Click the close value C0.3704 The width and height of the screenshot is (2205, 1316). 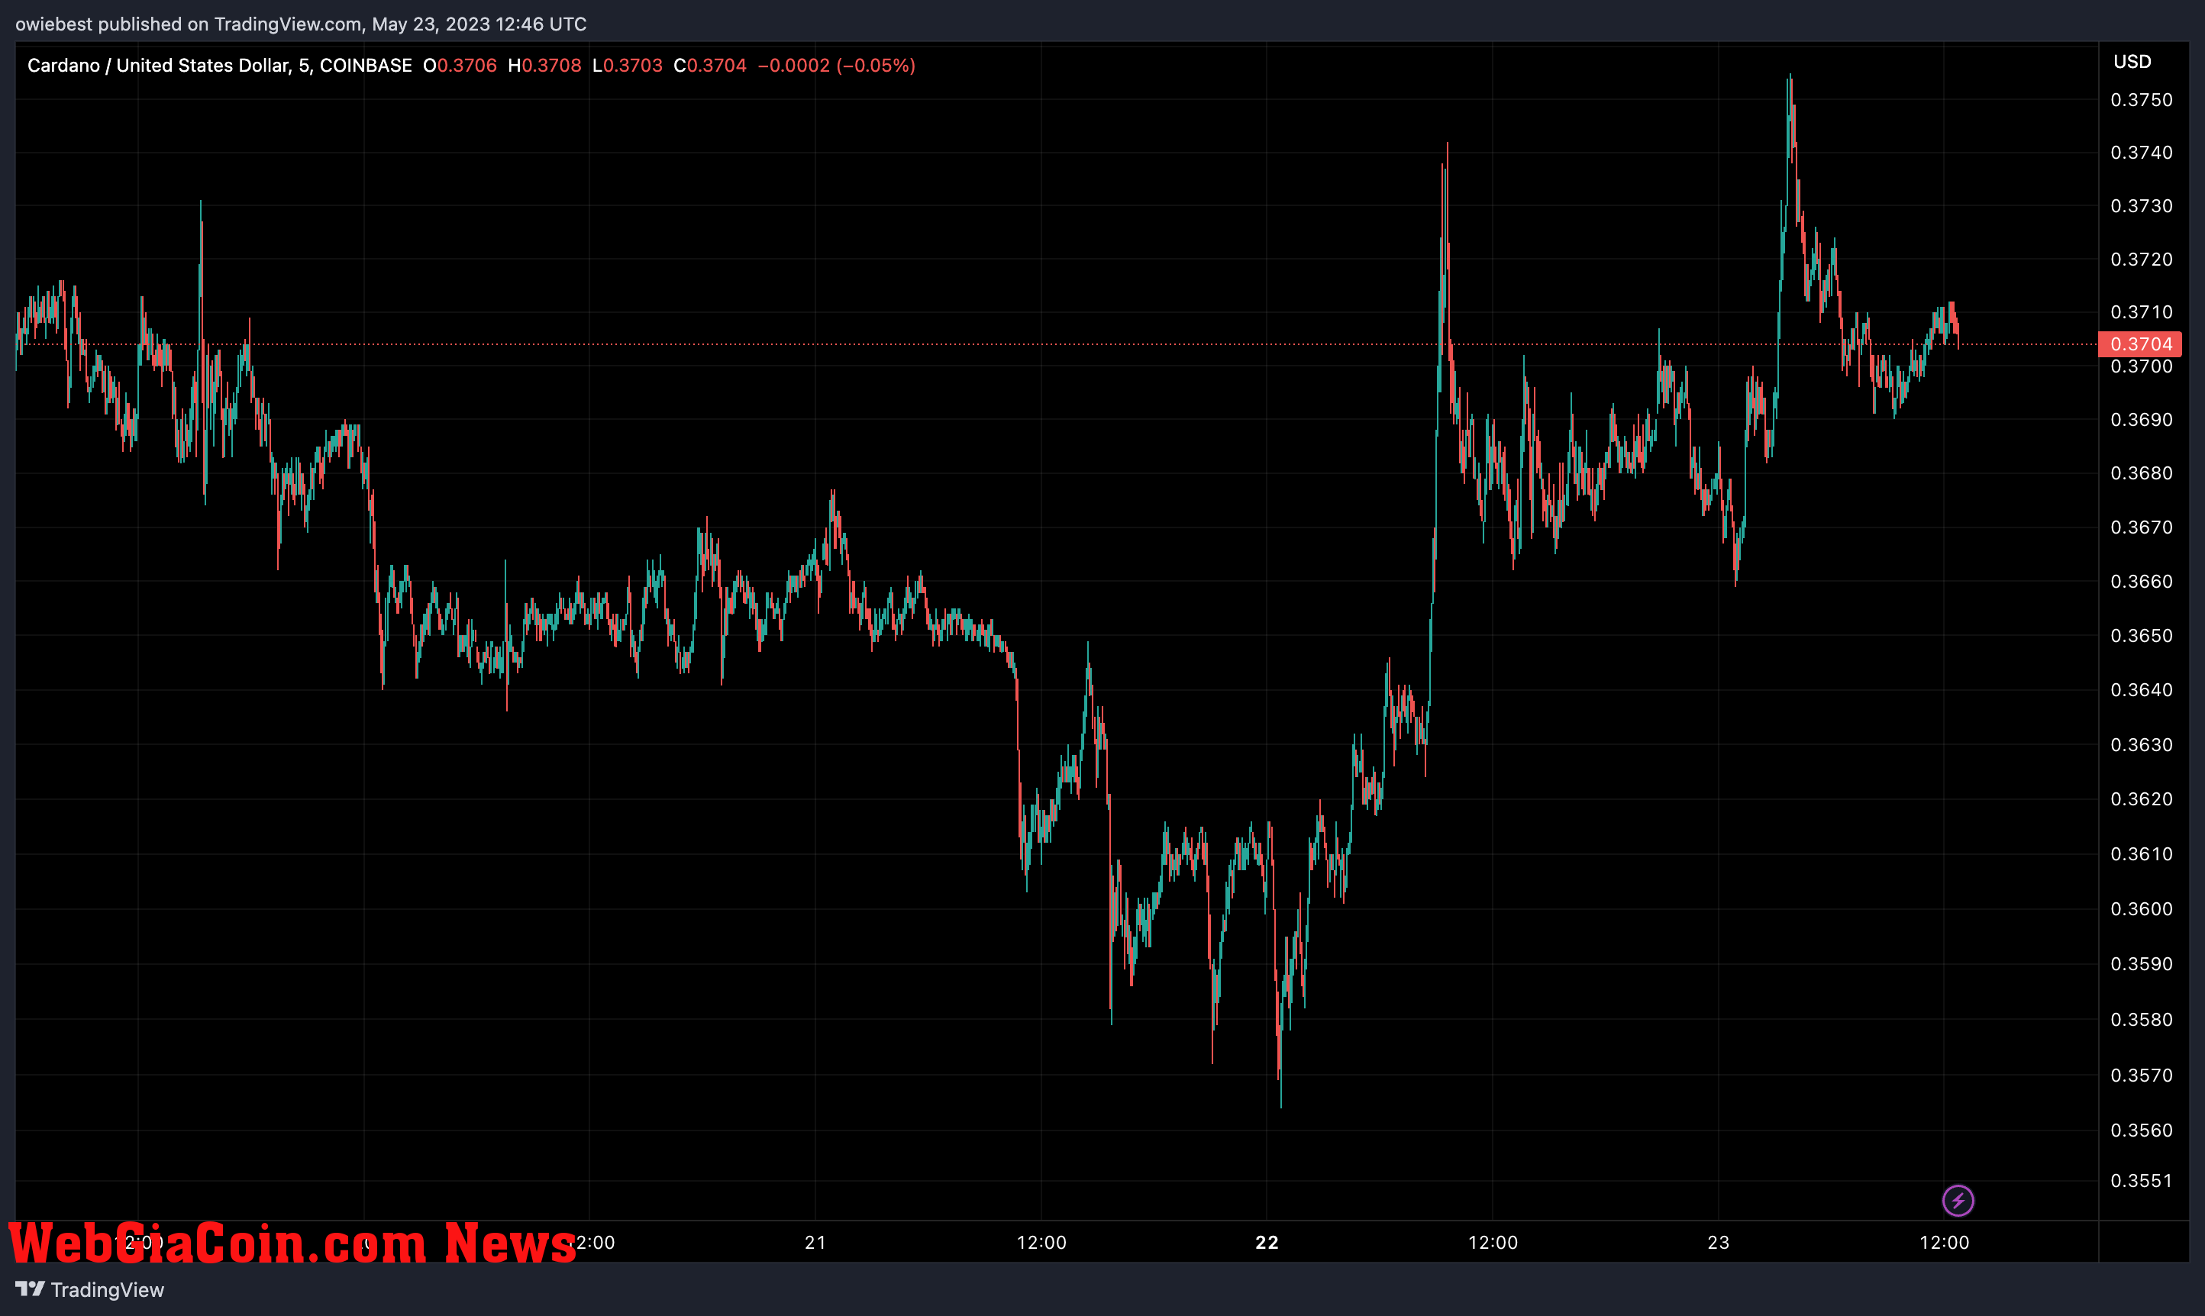pyautogui.click(x=709, y=66)
